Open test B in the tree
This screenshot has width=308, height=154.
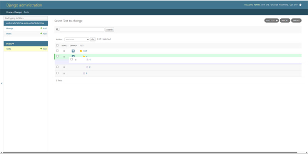(x=87, y=73)
